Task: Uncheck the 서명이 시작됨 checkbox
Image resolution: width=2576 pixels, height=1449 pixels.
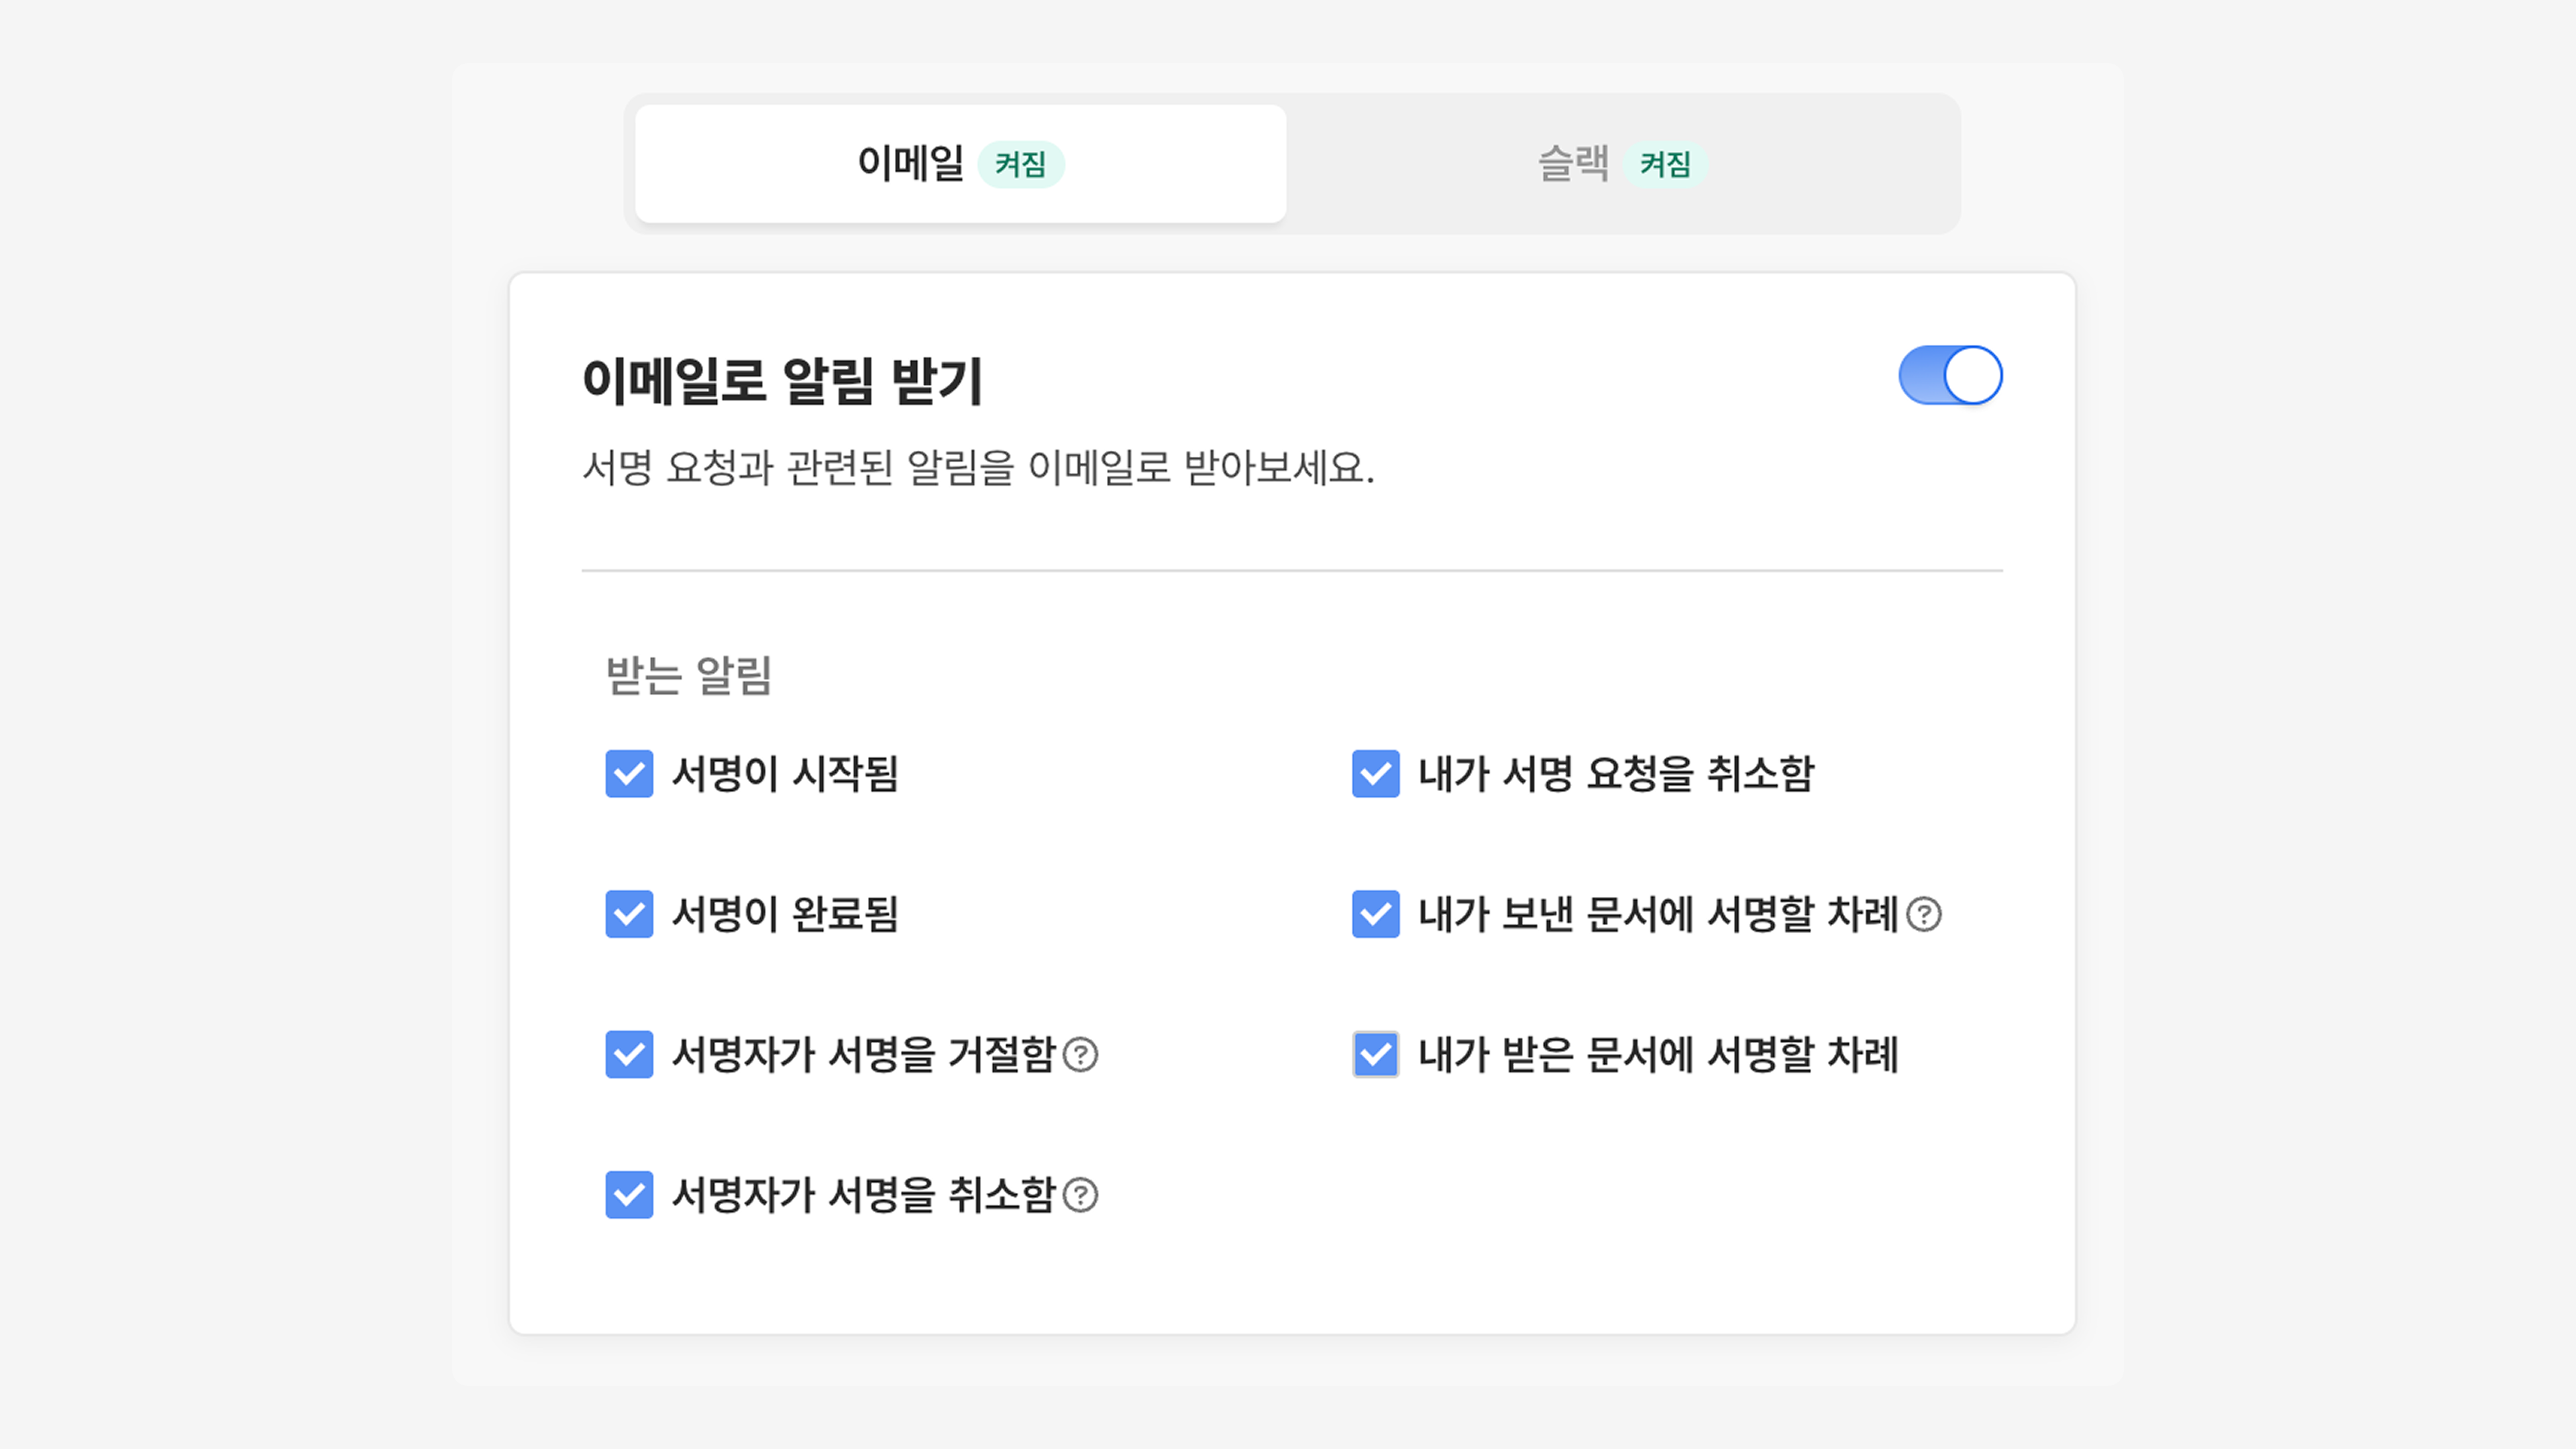Action: pos(629,773)
